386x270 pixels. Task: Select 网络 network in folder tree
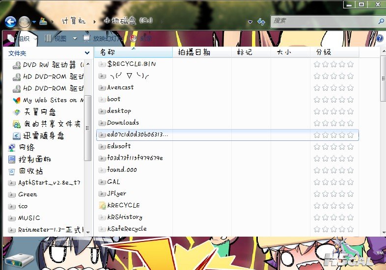[22, 147]
